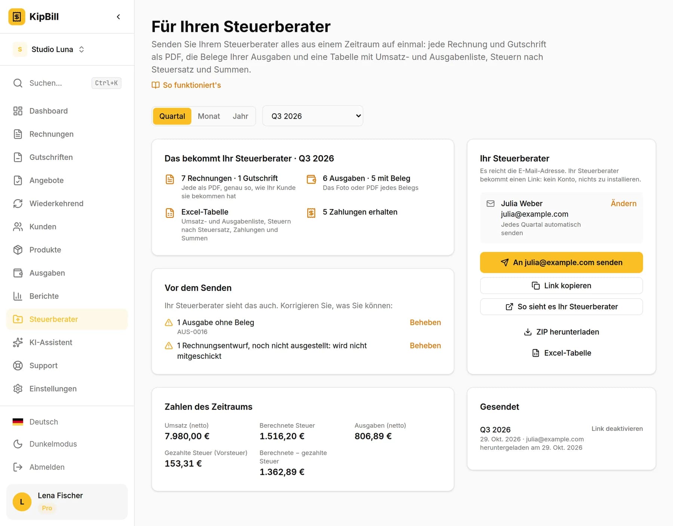Open Dashboard from the sidebar
Image resolution: width=673 pixels, height=526 pixels.
pyautogui.click(x=67, y=111)
